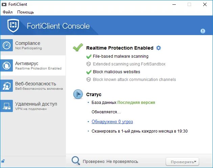
Task: Click the Веб-безопасность sidebar icon
Action: tap(7, 86)
